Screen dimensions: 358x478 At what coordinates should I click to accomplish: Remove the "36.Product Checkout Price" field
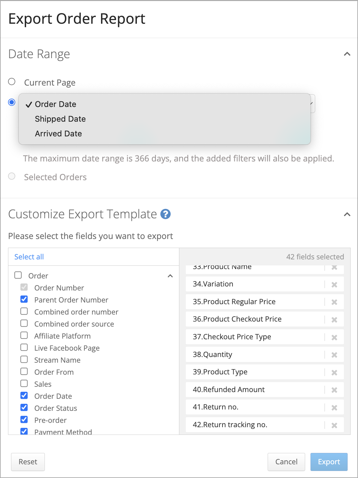pos(334,320)
